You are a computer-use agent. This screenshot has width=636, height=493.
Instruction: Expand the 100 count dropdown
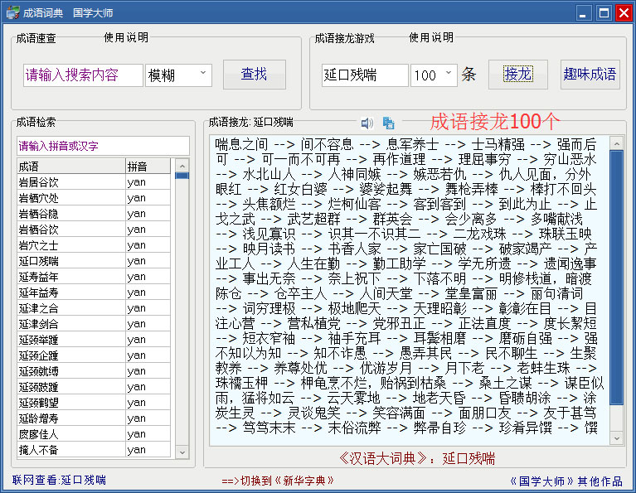pos(449,75)
